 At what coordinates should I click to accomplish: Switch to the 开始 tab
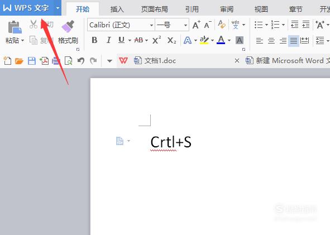(x=83, y=9)
